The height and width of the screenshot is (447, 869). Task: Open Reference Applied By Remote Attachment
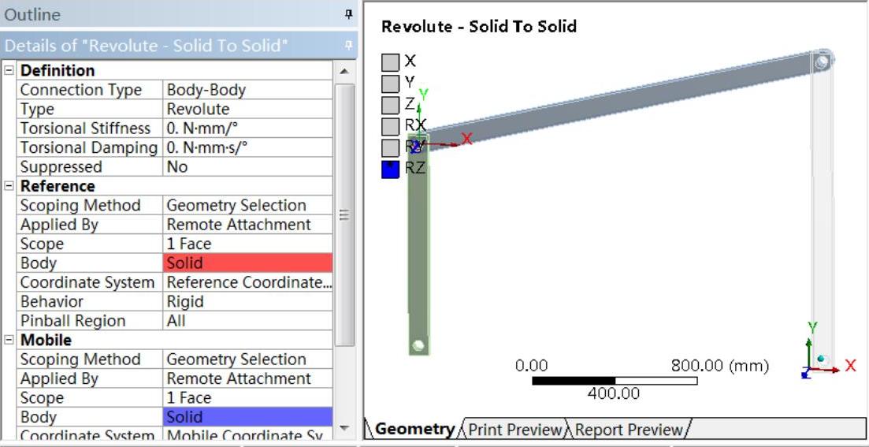coord(247,225)
